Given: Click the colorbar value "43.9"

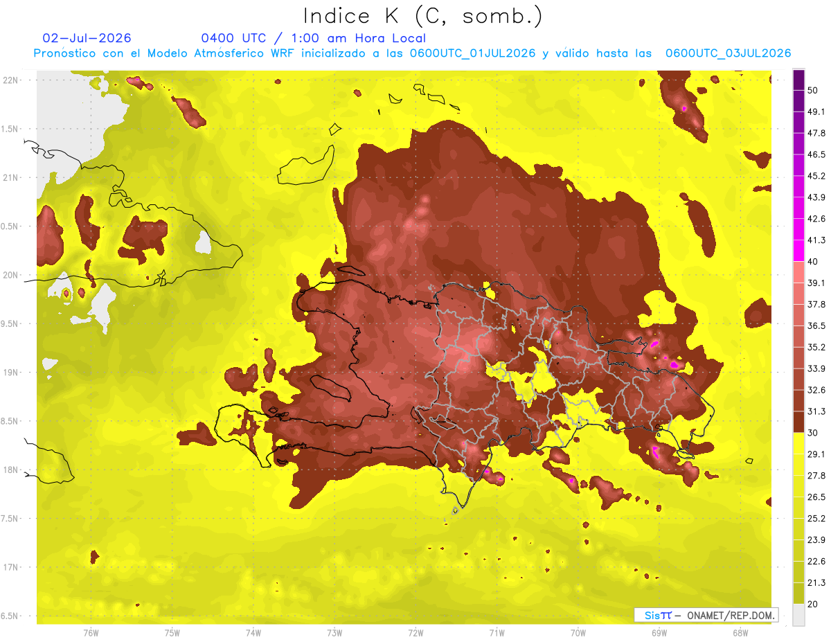Looking at the screenshot, I should coord(816,198).
